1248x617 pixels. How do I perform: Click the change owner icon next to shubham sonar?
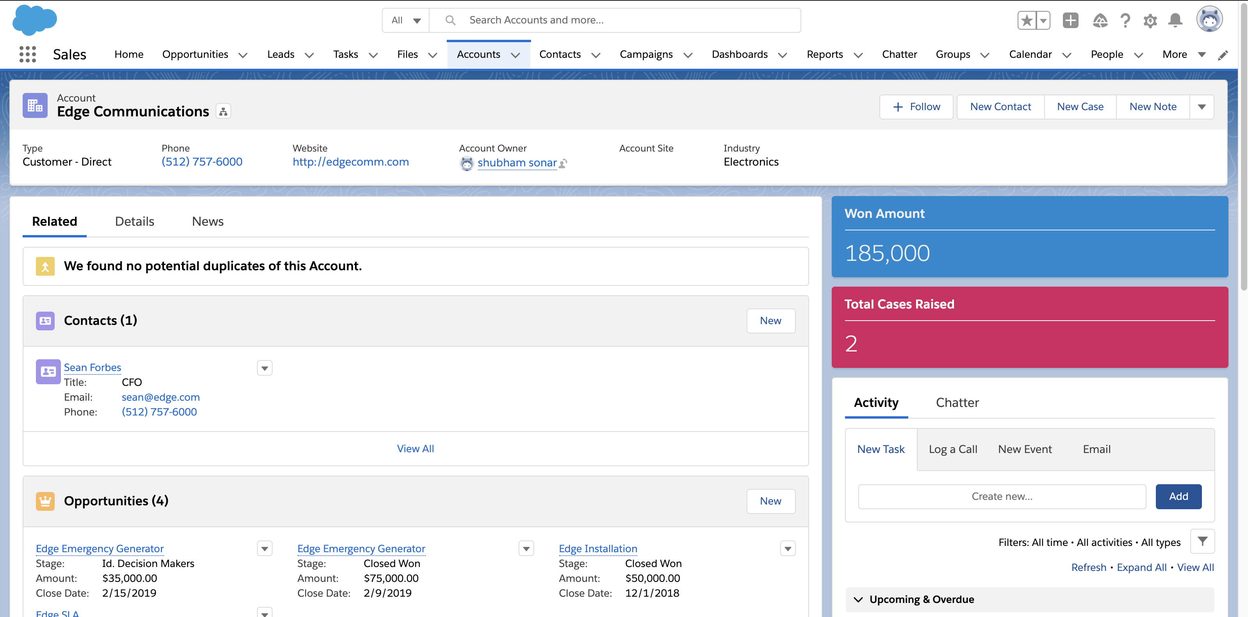pos(563,164)
